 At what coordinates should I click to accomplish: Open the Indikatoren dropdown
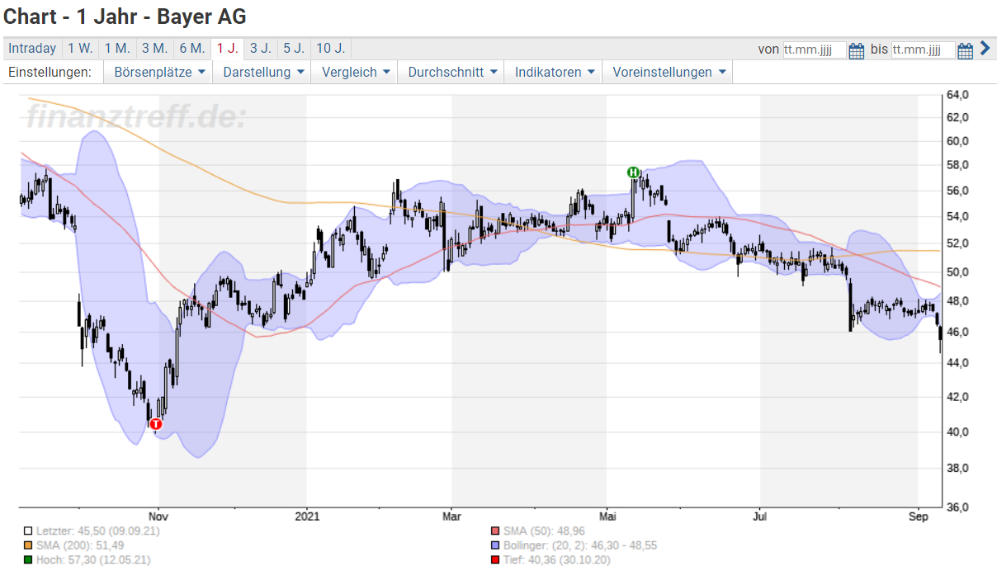tap(553, 72)
